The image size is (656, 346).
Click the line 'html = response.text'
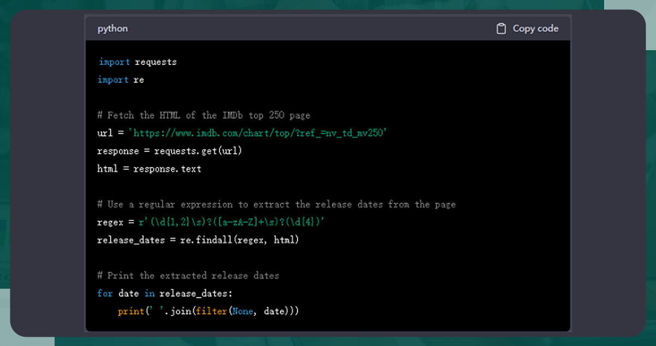tap(149, 169)
